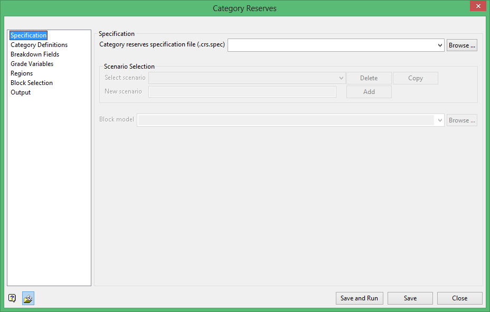Click the Save button
The image size is (490, 312).
pyautogui.click(x=410, y=298)
